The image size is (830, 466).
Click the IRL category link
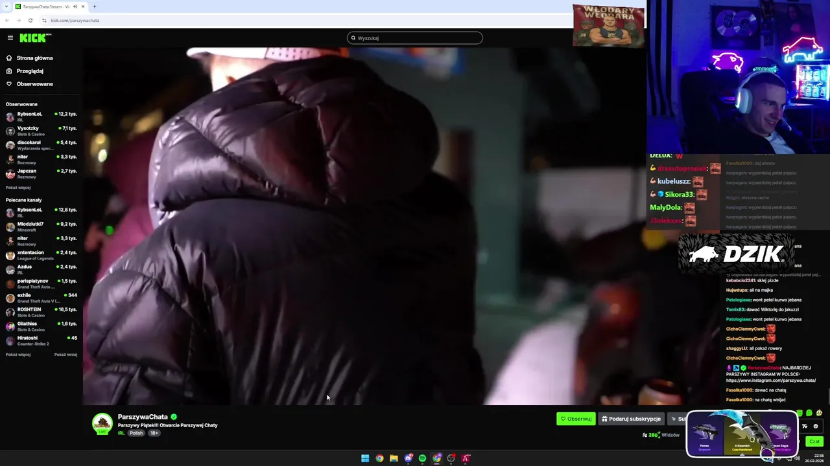121,433
